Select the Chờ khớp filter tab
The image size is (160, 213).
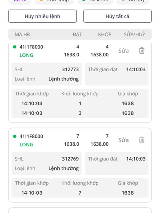[x=54, y=1]
